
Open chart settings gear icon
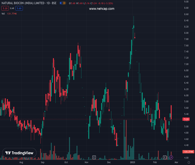189,163
